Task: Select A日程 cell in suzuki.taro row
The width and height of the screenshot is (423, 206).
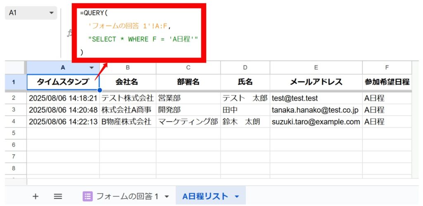Action: coord(387,122)
